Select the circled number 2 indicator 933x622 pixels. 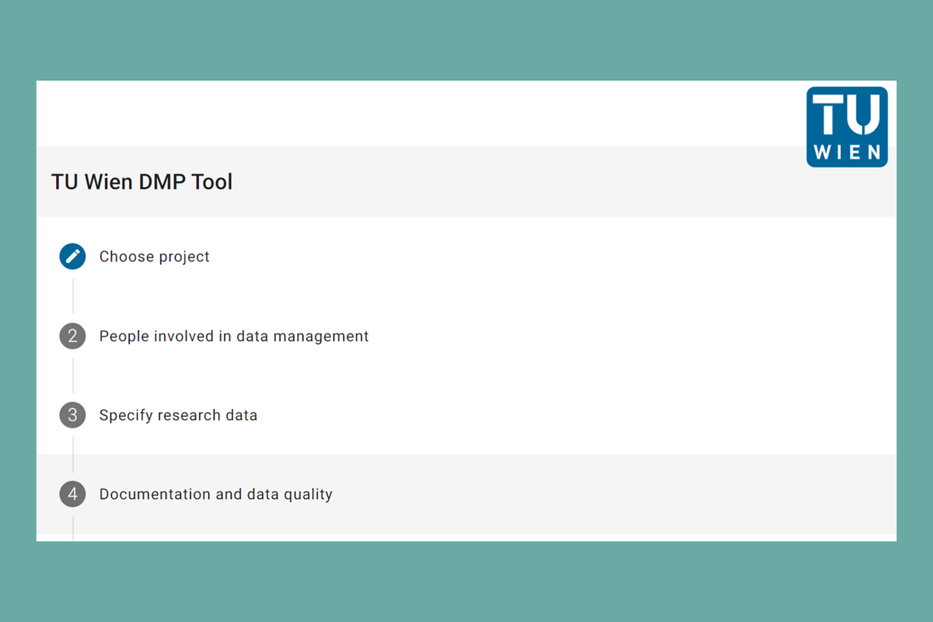pos(72,336)
